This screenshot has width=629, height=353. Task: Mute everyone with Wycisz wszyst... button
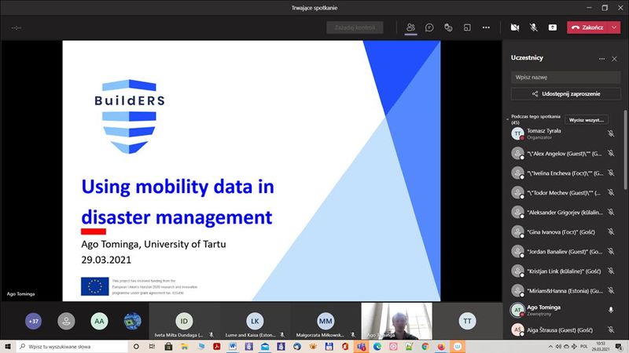586,120
